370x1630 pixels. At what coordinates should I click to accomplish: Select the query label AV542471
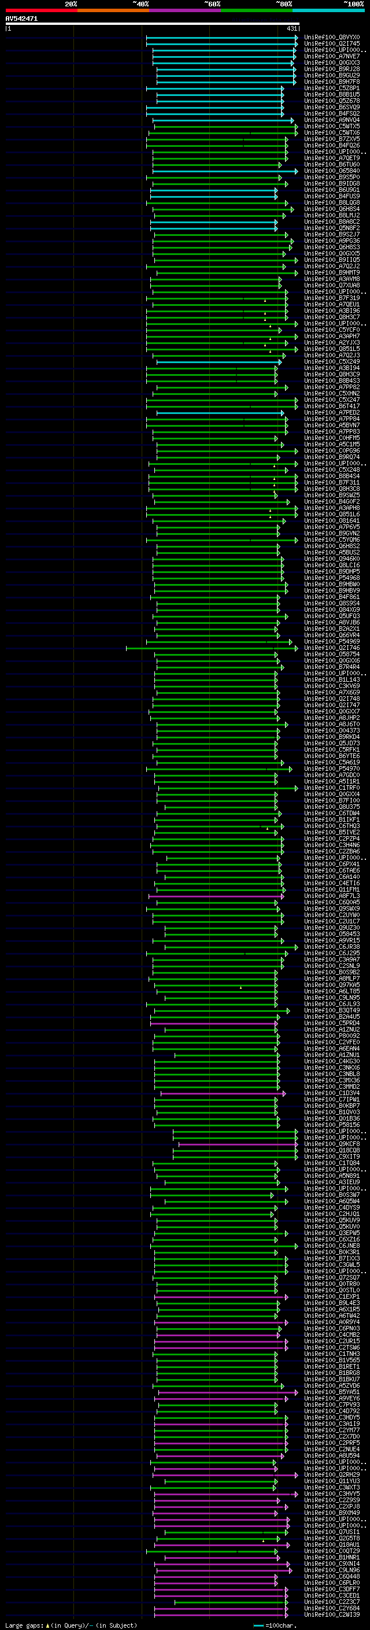tap(21, 19)
